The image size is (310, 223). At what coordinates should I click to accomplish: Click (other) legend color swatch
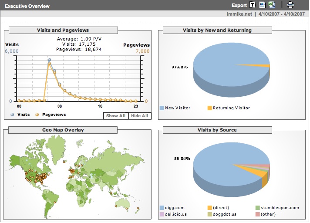257,214
